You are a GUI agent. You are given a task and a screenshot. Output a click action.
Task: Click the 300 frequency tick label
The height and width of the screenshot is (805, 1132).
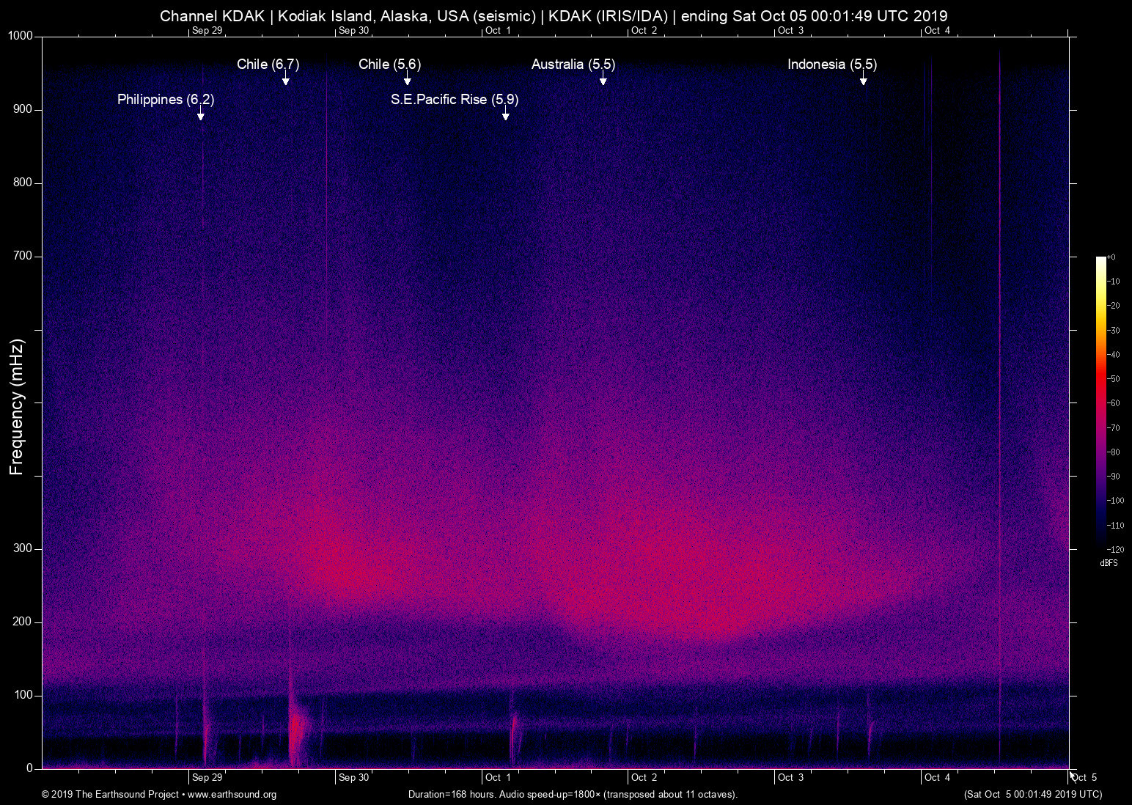23,548
